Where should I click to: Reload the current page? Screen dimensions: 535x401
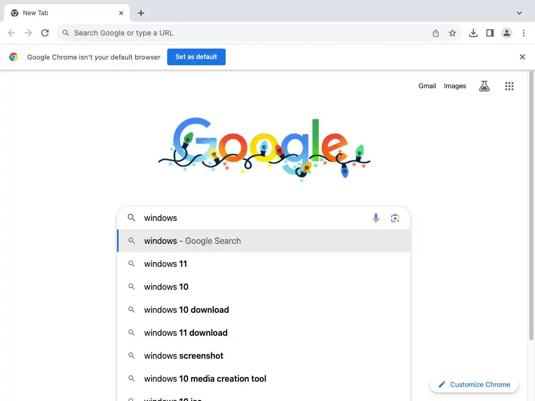point(45,33)
